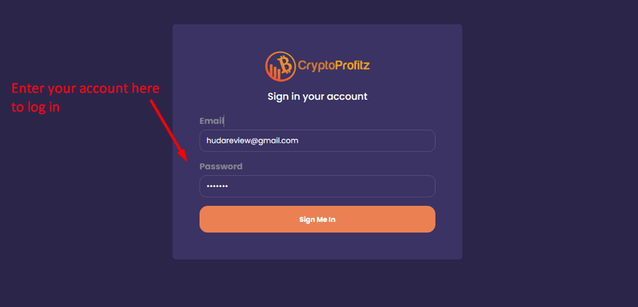Click the tail of the red arrow
The height and width of the screenshot is (307, 638).
(152, 101)
